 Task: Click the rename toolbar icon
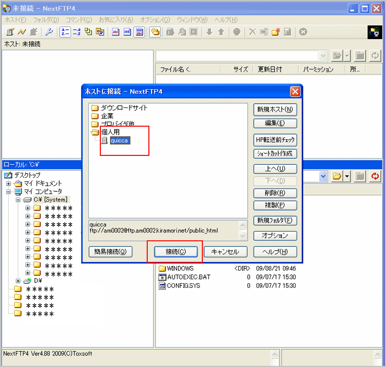click(x=264, y=32)
